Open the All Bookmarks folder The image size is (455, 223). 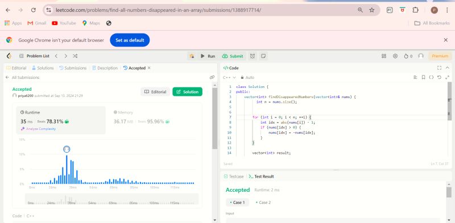432,23
